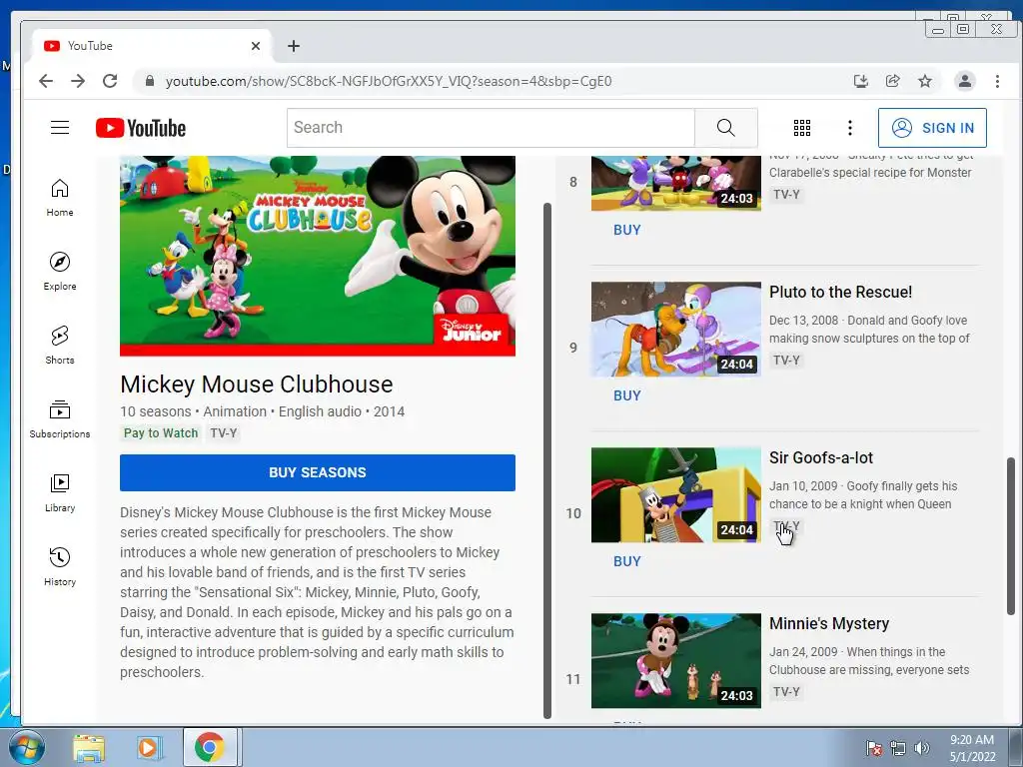Open Sir Goofs-a-lot thumbnail
Viewport: 1023px width, 767px height.
[x=676, y=495]
